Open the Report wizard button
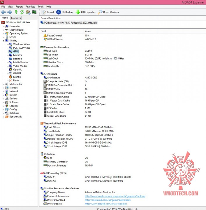Viewport: 206px width, 210px height. (x=48, y=12)
